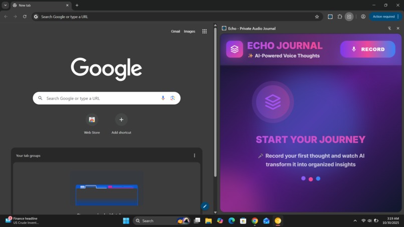Open the Windows Start menu
The height and width of the screenshot is (227, 404).
click(x=126, y=221)
